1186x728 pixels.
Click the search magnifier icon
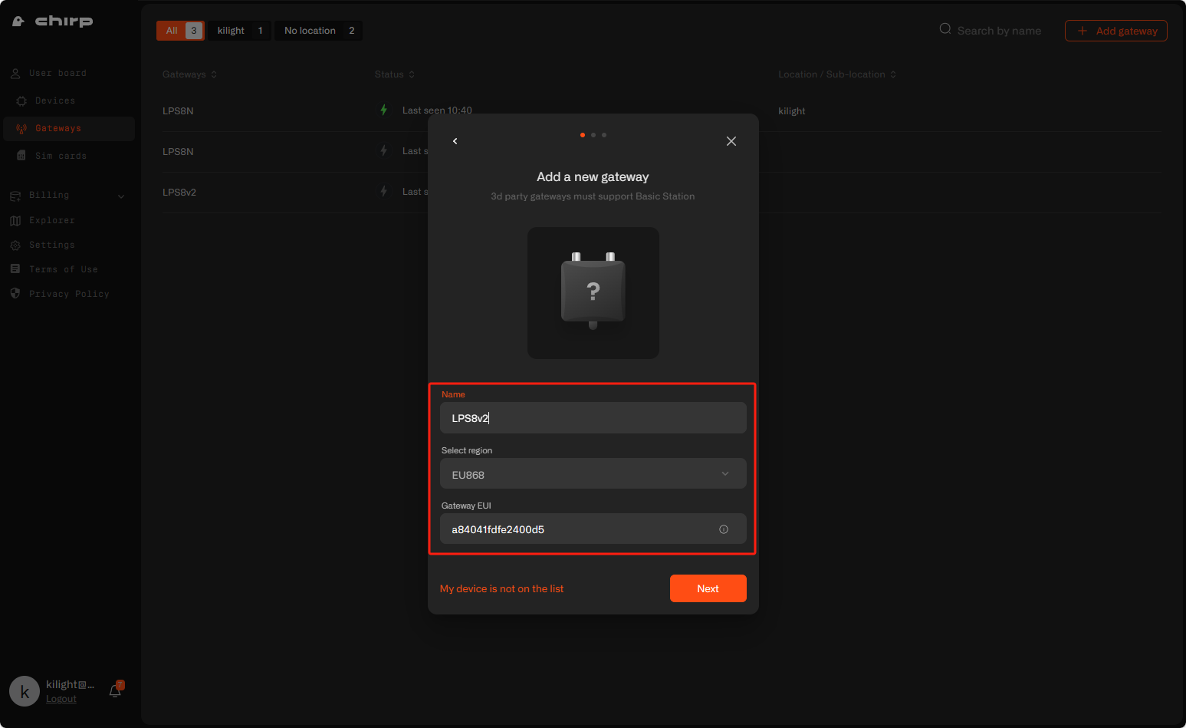point(945,29)
